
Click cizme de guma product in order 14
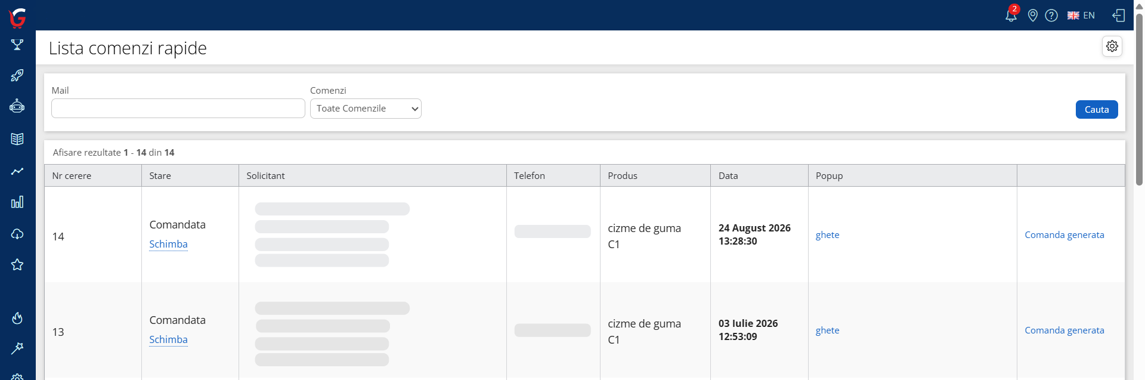[x=644, y=228]
